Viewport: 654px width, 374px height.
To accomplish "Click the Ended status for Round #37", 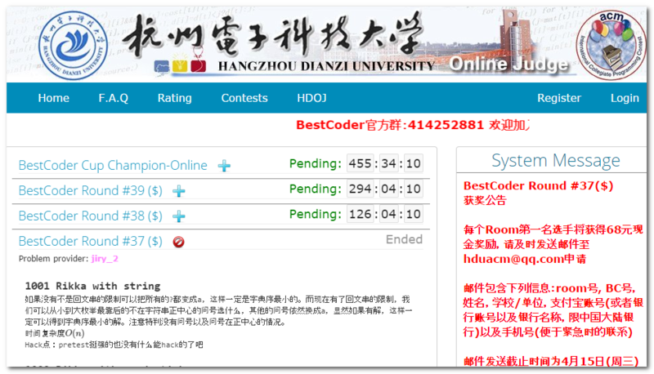I will coord(404,239).
